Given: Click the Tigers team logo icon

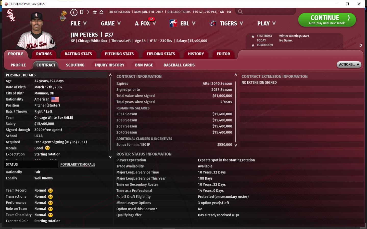Looking at the screenshot, I should (x=213, y=23).
